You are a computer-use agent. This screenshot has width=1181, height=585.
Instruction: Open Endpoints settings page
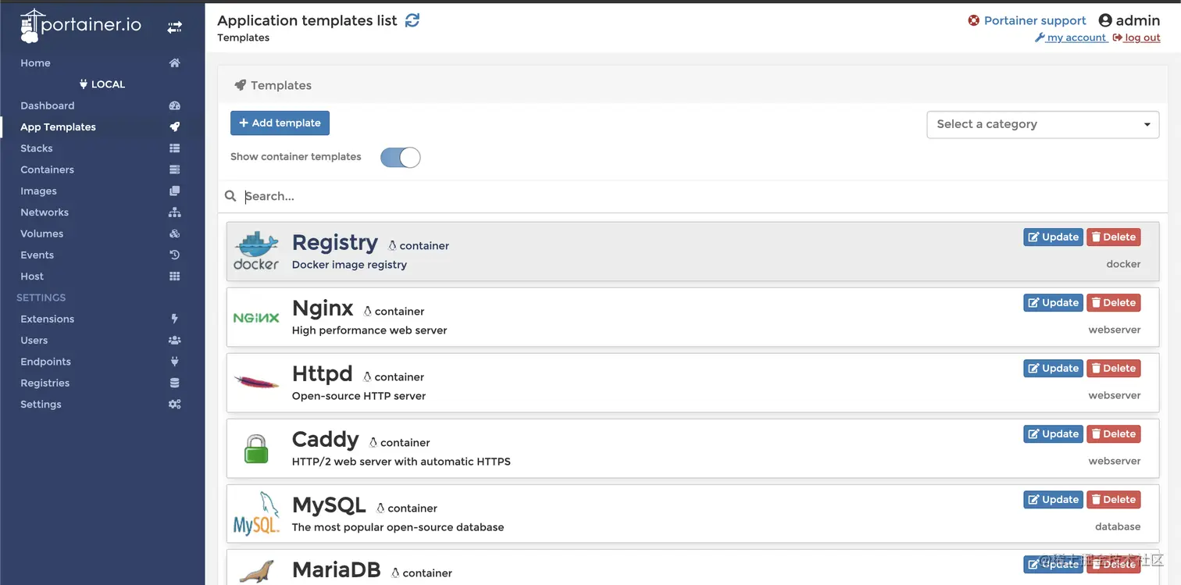coord(45,362)
